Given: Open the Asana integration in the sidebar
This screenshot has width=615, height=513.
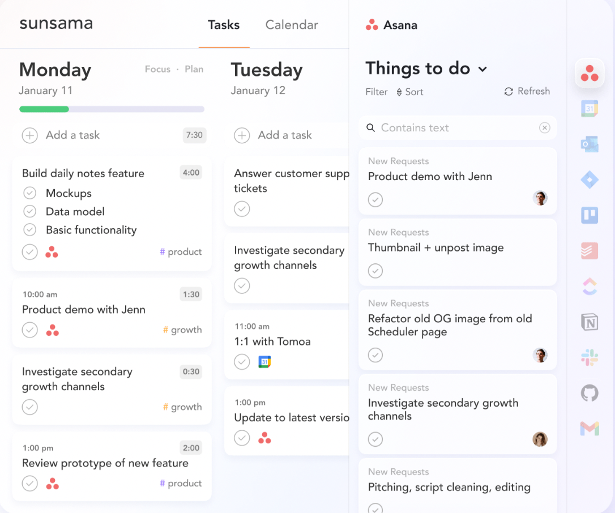Looking at the screenshot, I should pyautogui.click(x=590, y=74).
